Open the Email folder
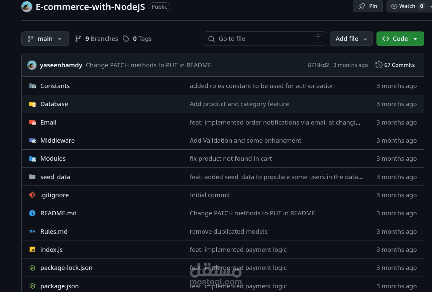432x292 pixels. (x=48, y=122)
